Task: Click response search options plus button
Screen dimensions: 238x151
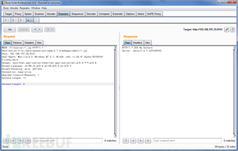Action: tap(140, 141)
